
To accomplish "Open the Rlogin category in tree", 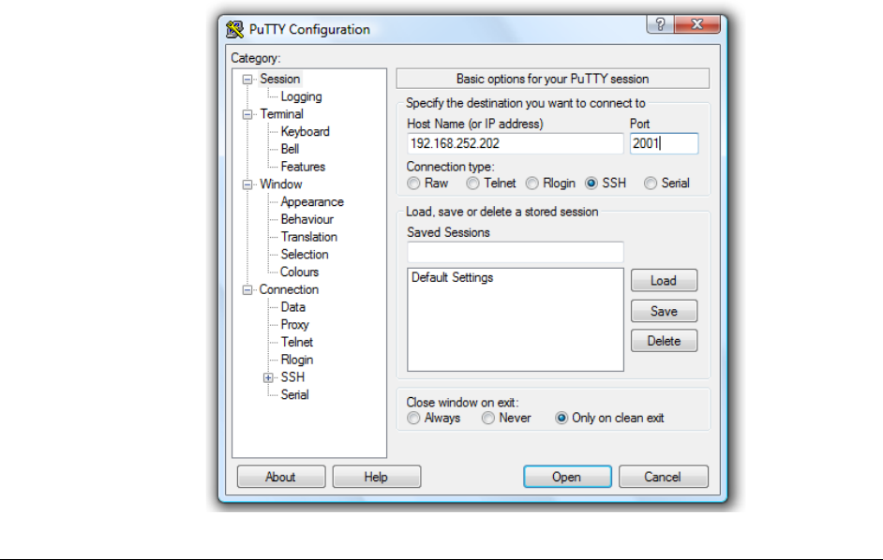I will point(297,360).
